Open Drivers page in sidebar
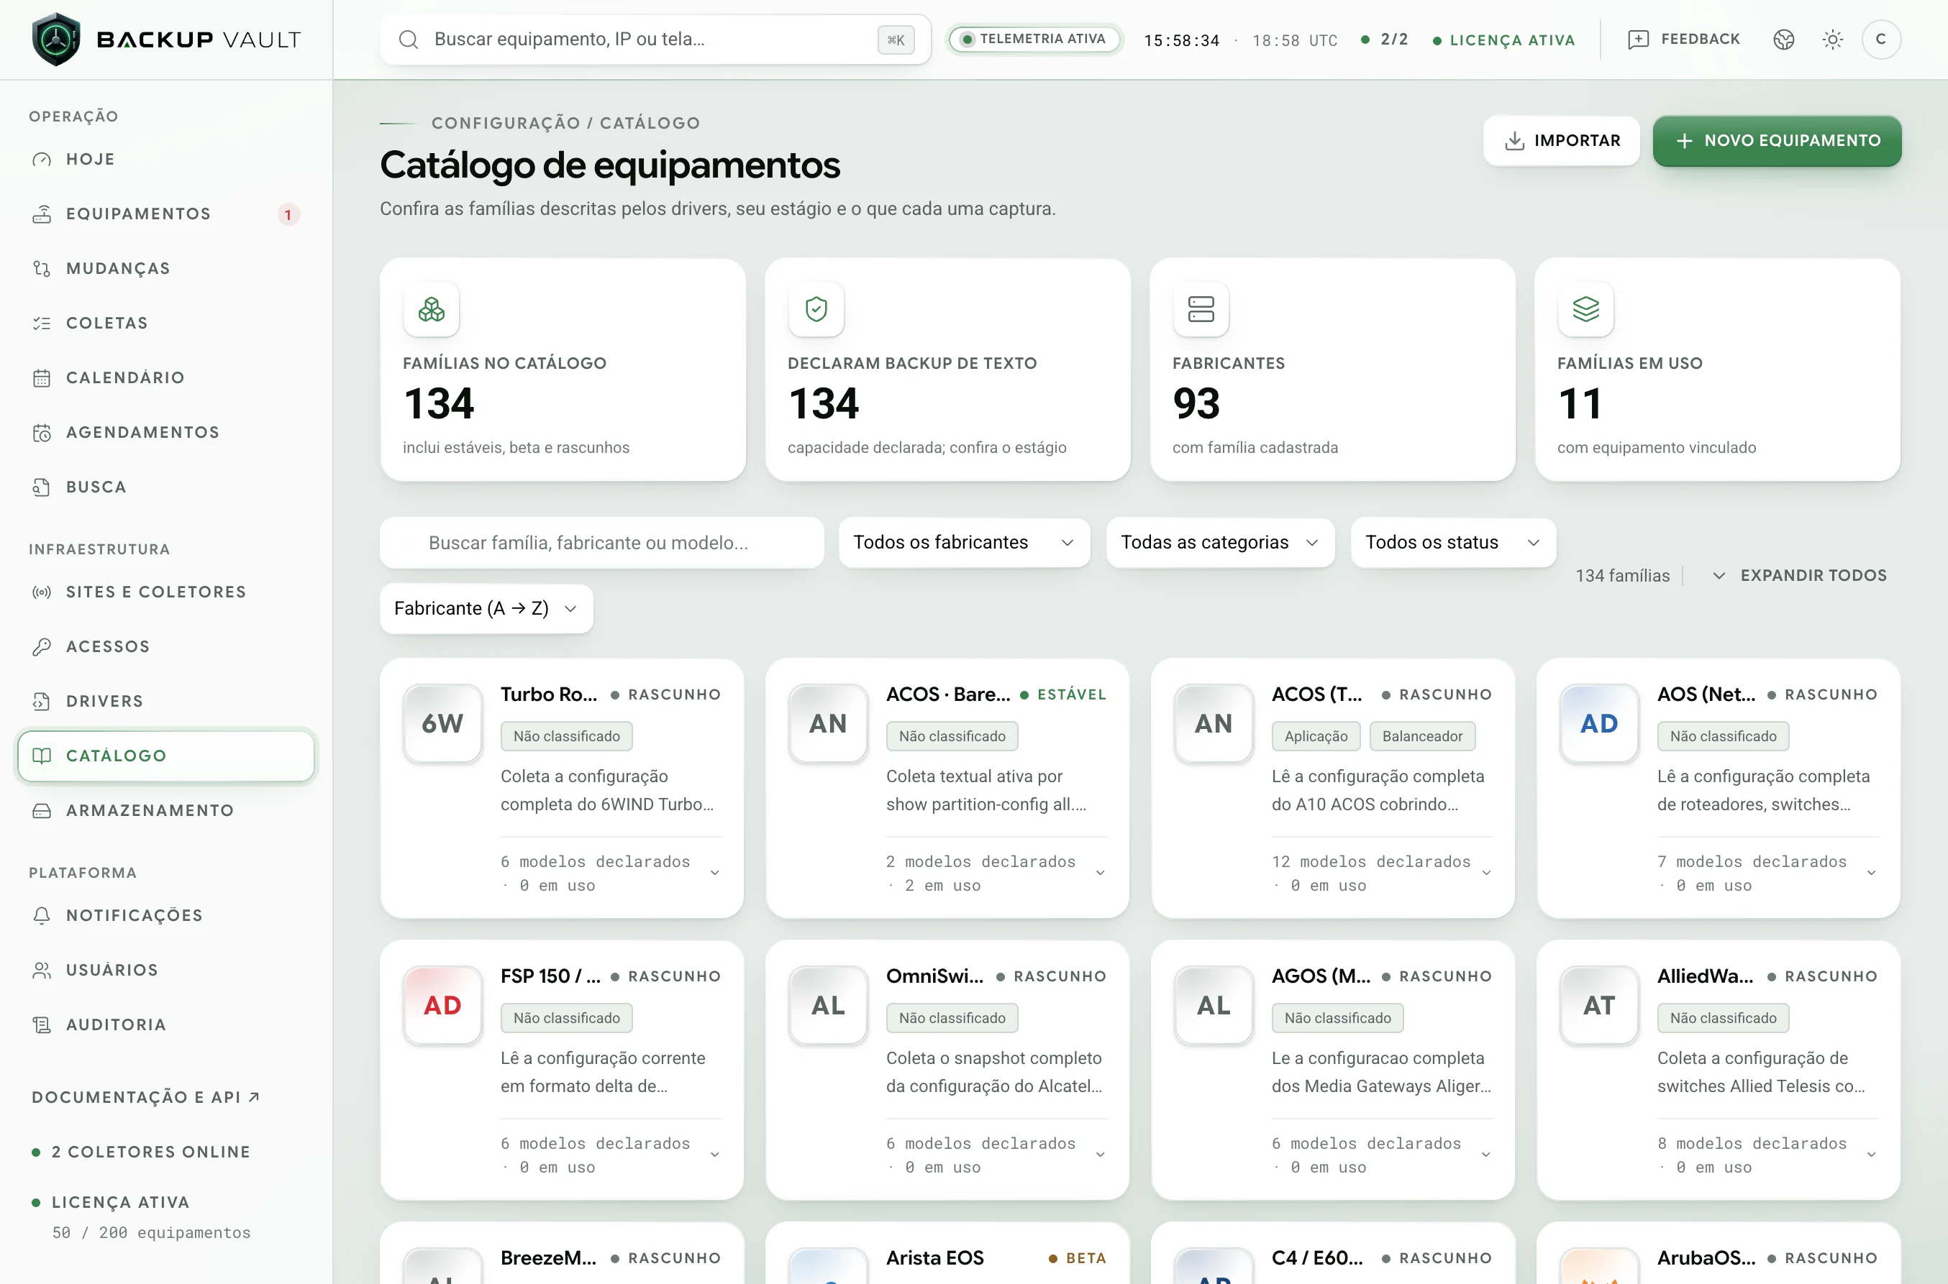Screen dimensions: 1948x1284 [166, 701]
